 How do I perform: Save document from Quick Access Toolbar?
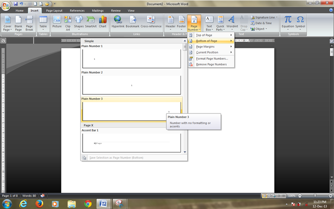[x=16, y=4]
